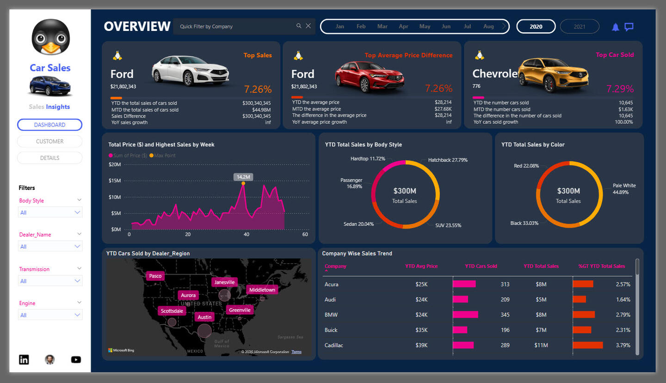The image size is (666, 383).
Task: Select Jan in month slicer
Action: tap(340, 26)
